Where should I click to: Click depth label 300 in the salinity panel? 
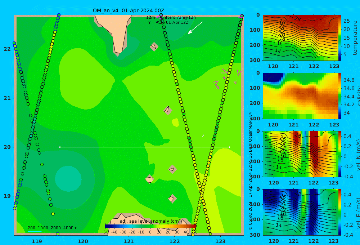(255, 119)
